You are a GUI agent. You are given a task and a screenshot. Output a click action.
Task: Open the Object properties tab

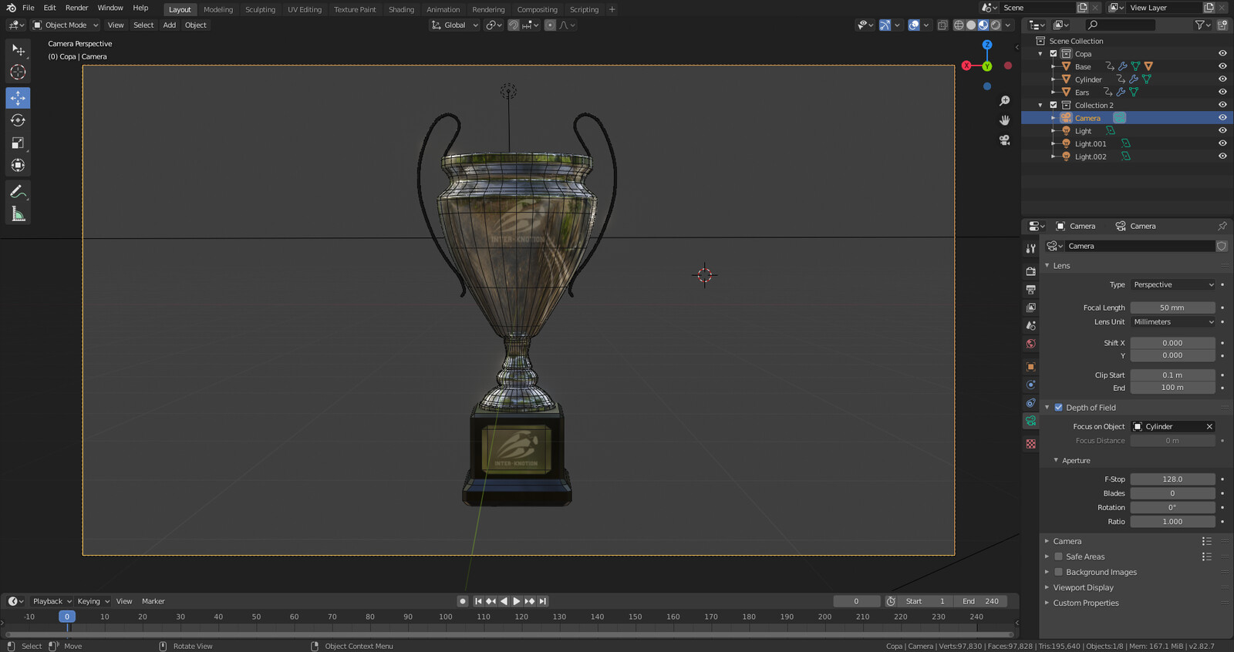pyautogui.click(x=1030, y=367)
